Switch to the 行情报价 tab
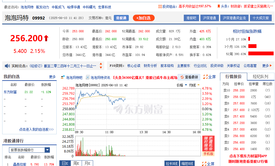275x166 pixels. pos(233,76)
